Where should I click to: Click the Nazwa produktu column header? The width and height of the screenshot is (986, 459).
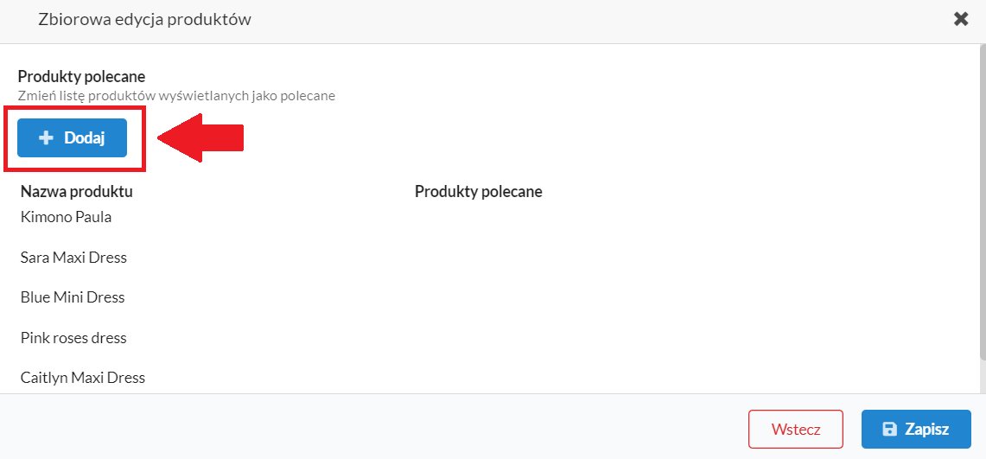[77, 191]
